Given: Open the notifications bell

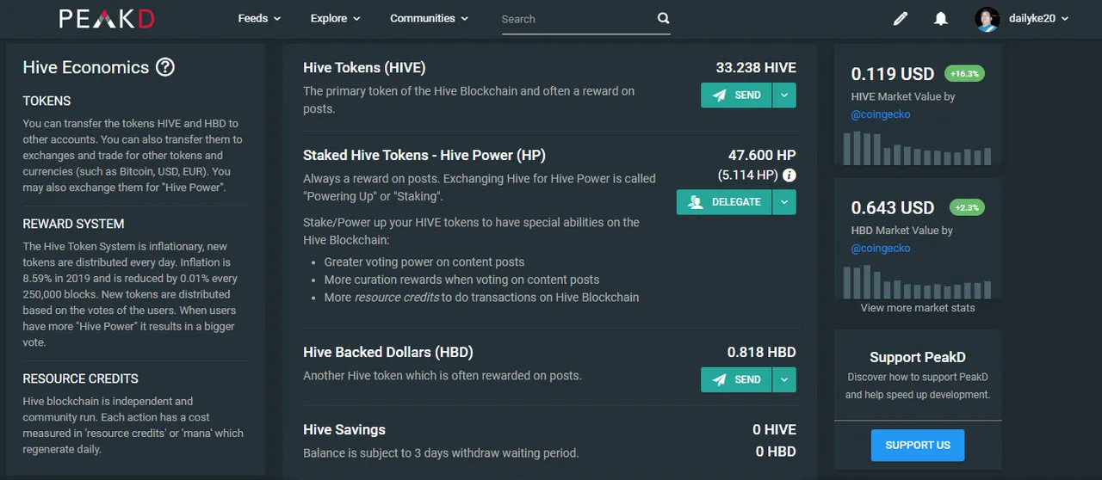Looking at the screenshot, I should pos(941,18).
